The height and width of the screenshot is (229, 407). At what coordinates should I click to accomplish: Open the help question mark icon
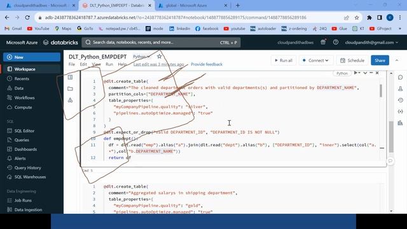pos(336,42)
